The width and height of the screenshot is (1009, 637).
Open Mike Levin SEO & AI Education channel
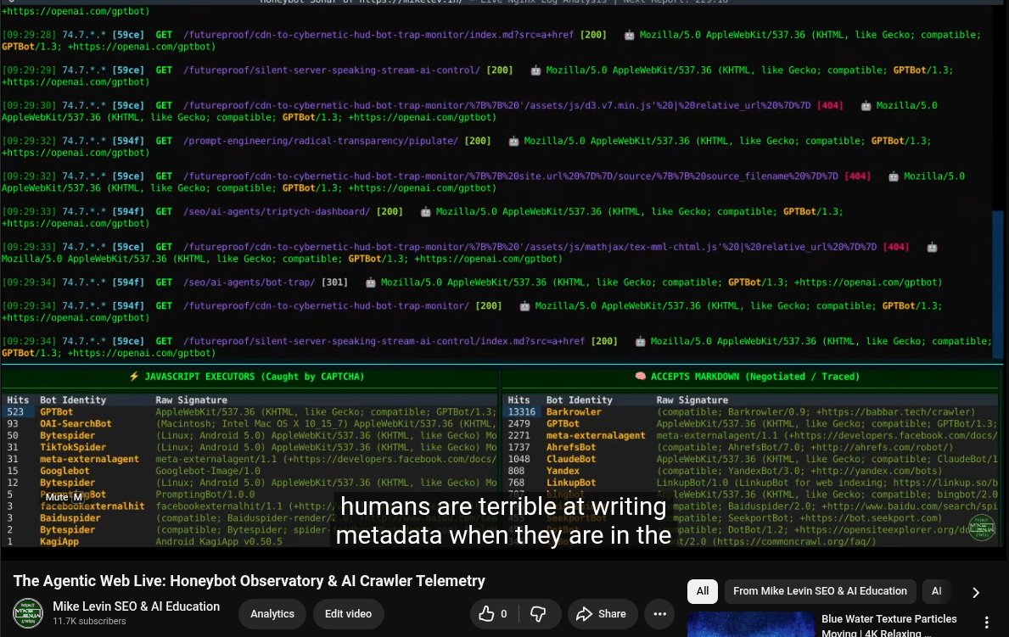137,606
